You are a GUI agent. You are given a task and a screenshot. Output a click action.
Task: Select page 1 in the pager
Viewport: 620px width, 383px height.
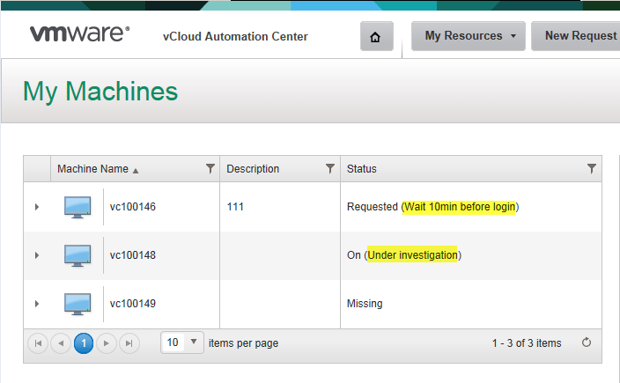[x=84, y=343]
